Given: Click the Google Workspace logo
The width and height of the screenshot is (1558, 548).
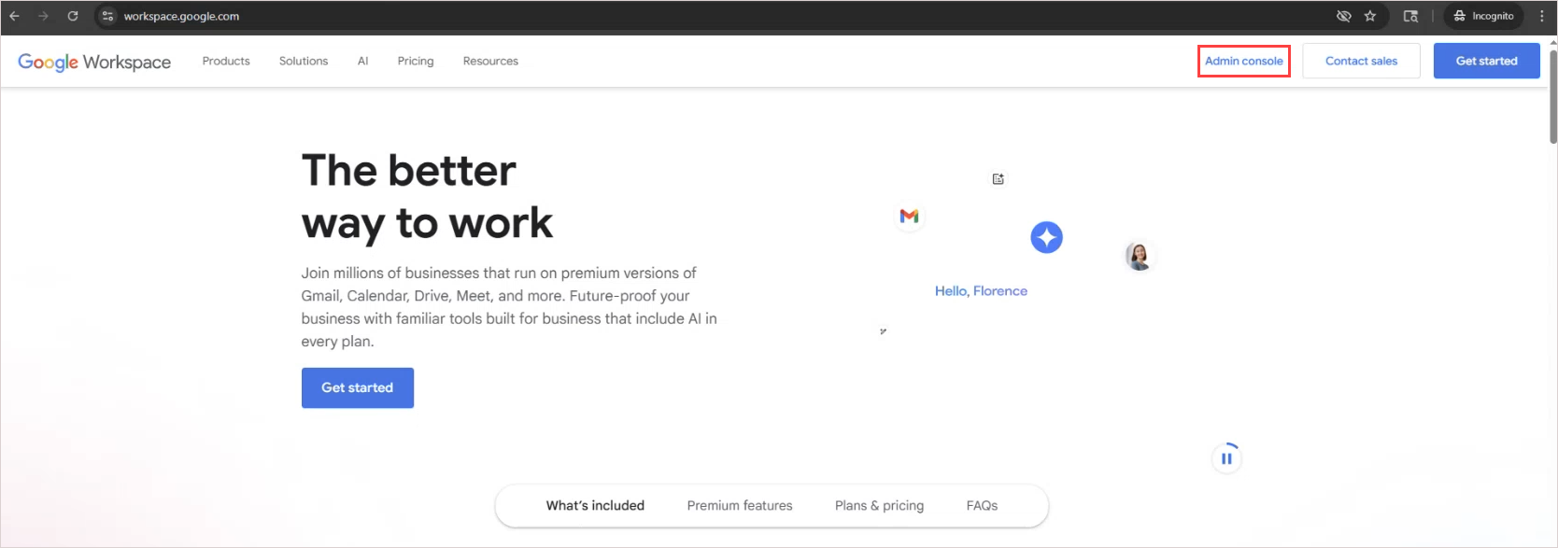Looking at the screenshot, I should tap(94, 62).
